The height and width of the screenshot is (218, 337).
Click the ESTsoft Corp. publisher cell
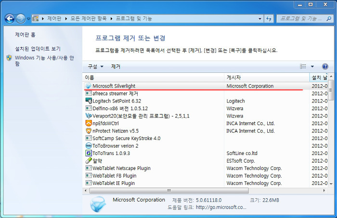241,161
